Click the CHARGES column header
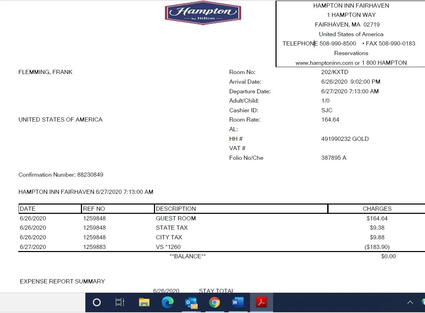 (377, 209)
